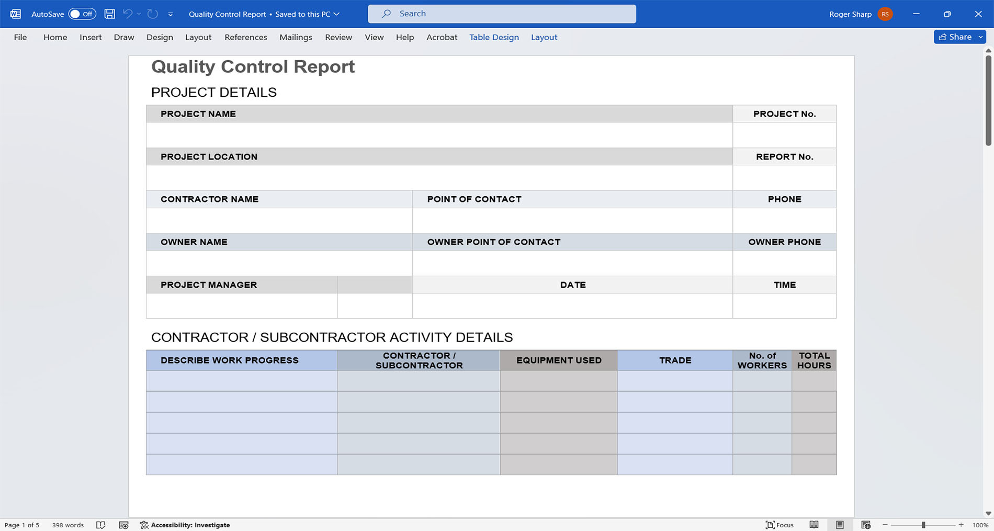Click the Quality Control Report heading
The width and height of the screenshot is (994, 531).
(x=253, y=66)
